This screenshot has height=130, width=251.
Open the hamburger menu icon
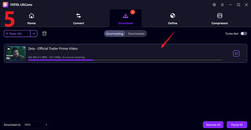tap(222, 5)
